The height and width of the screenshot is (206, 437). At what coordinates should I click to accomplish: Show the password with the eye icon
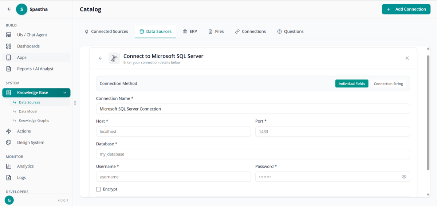[x=404, y=177]
